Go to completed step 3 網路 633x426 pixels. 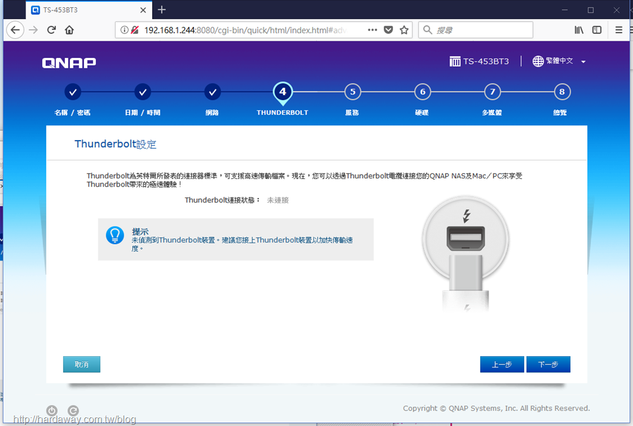click(x=213, y=92)
